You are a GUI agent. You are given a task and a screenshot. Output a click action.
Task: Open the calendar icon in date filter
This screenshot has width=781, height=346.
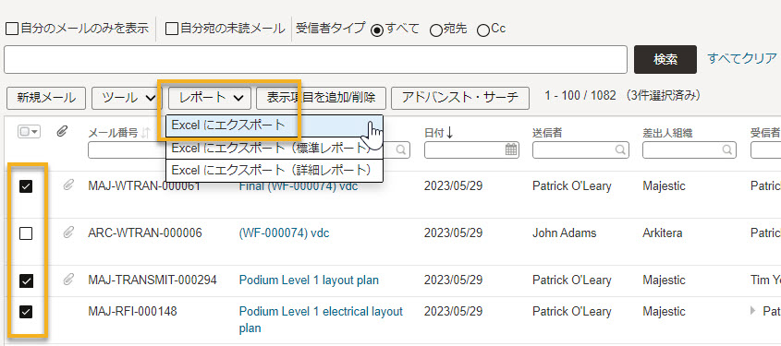tap(510, 149)
